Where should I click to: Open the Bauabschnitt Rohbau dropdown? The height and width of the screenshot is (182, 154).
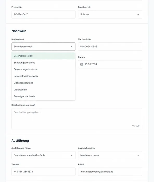(x=110, y=14)
